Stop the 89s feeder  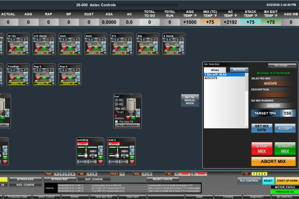(142, 48)
